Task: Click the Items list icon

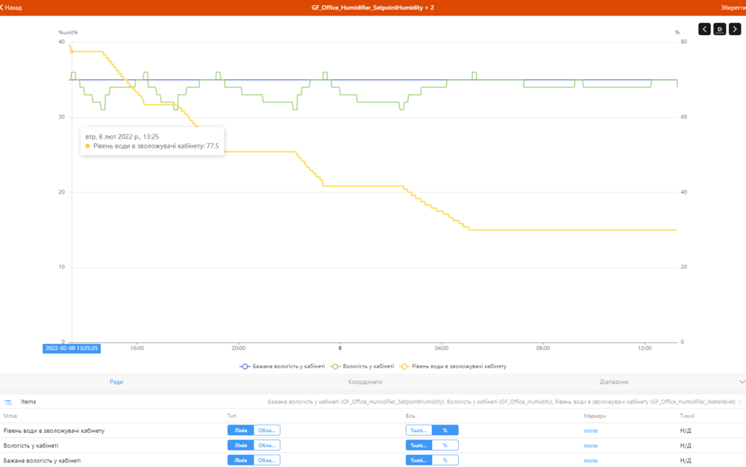Action: (8, 402)
